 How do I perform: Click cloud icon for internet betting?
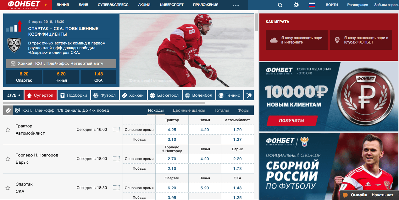click(x=274, y=40)
